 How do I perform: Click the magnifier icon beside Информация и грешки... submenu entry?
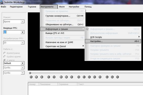click(87, 29)
